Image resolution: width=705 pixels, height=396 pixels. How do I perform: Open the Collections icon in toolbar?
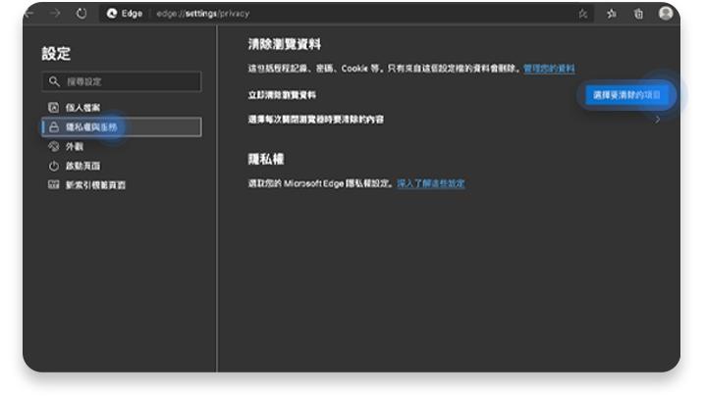coord(638,14)
